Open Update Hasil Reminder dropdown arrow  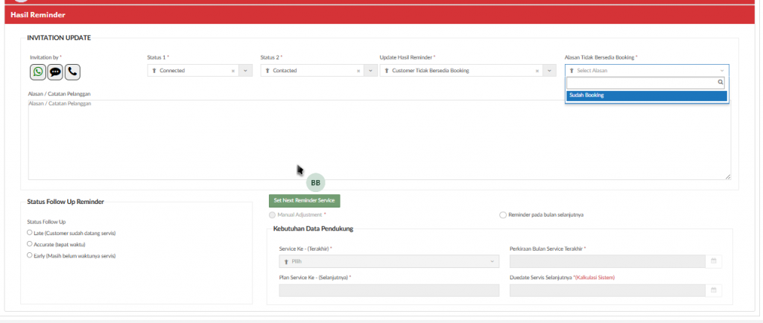[x=549, y=71]
